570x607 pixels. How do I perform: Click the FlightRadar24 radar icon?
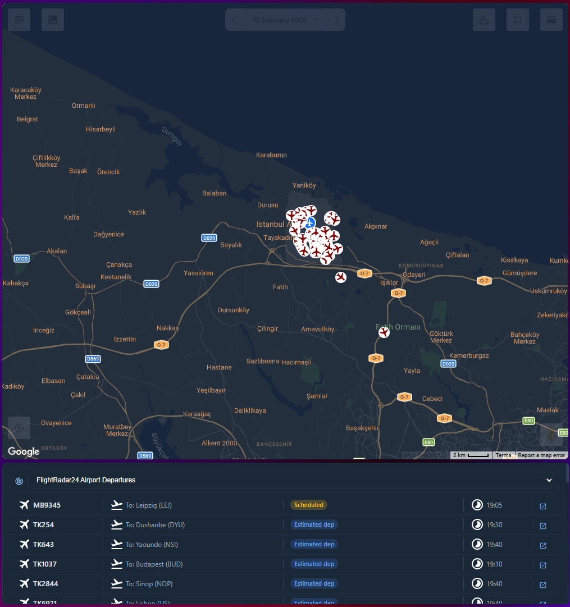pyautogui.click(x=19, y=481)
